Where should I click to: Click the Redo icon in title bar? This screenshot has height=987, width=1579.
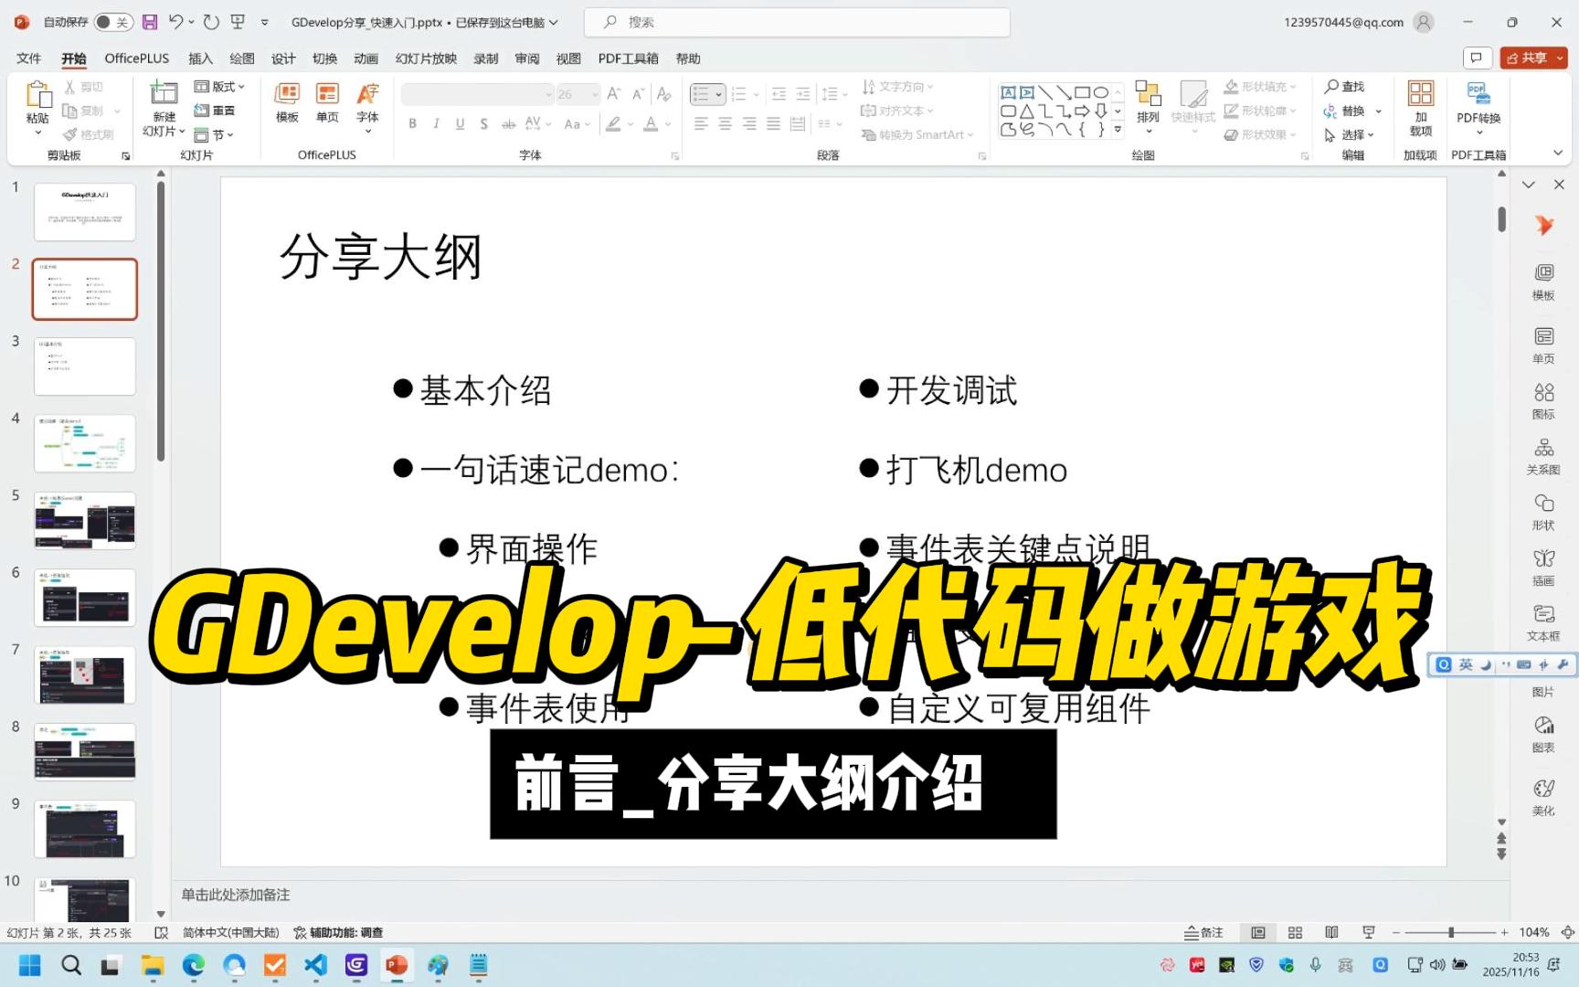[211, 22]
